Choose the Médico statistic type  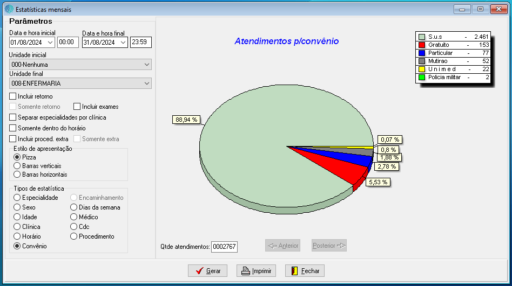74,217
